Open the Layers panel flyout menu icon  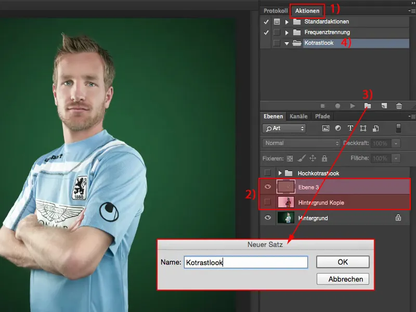click(412, 116)
